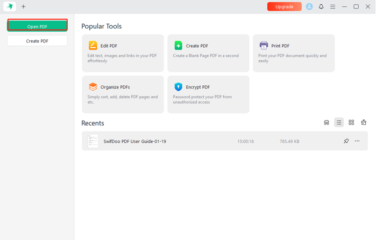This screenshot has height=240, width=376.
Task: Open more options for the recent file
Action: [x=357, y=141]
